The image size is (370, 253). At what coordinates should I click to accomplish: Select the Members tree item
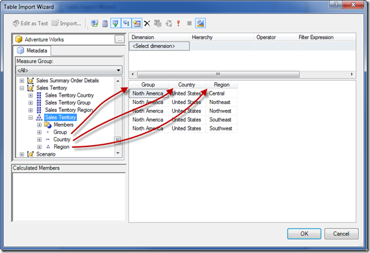64,125
